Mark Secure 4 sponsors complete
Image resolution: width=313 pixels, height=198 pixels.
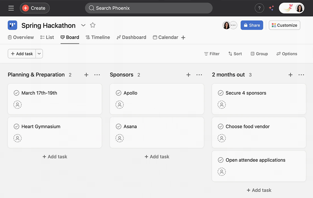click(221, 93)
